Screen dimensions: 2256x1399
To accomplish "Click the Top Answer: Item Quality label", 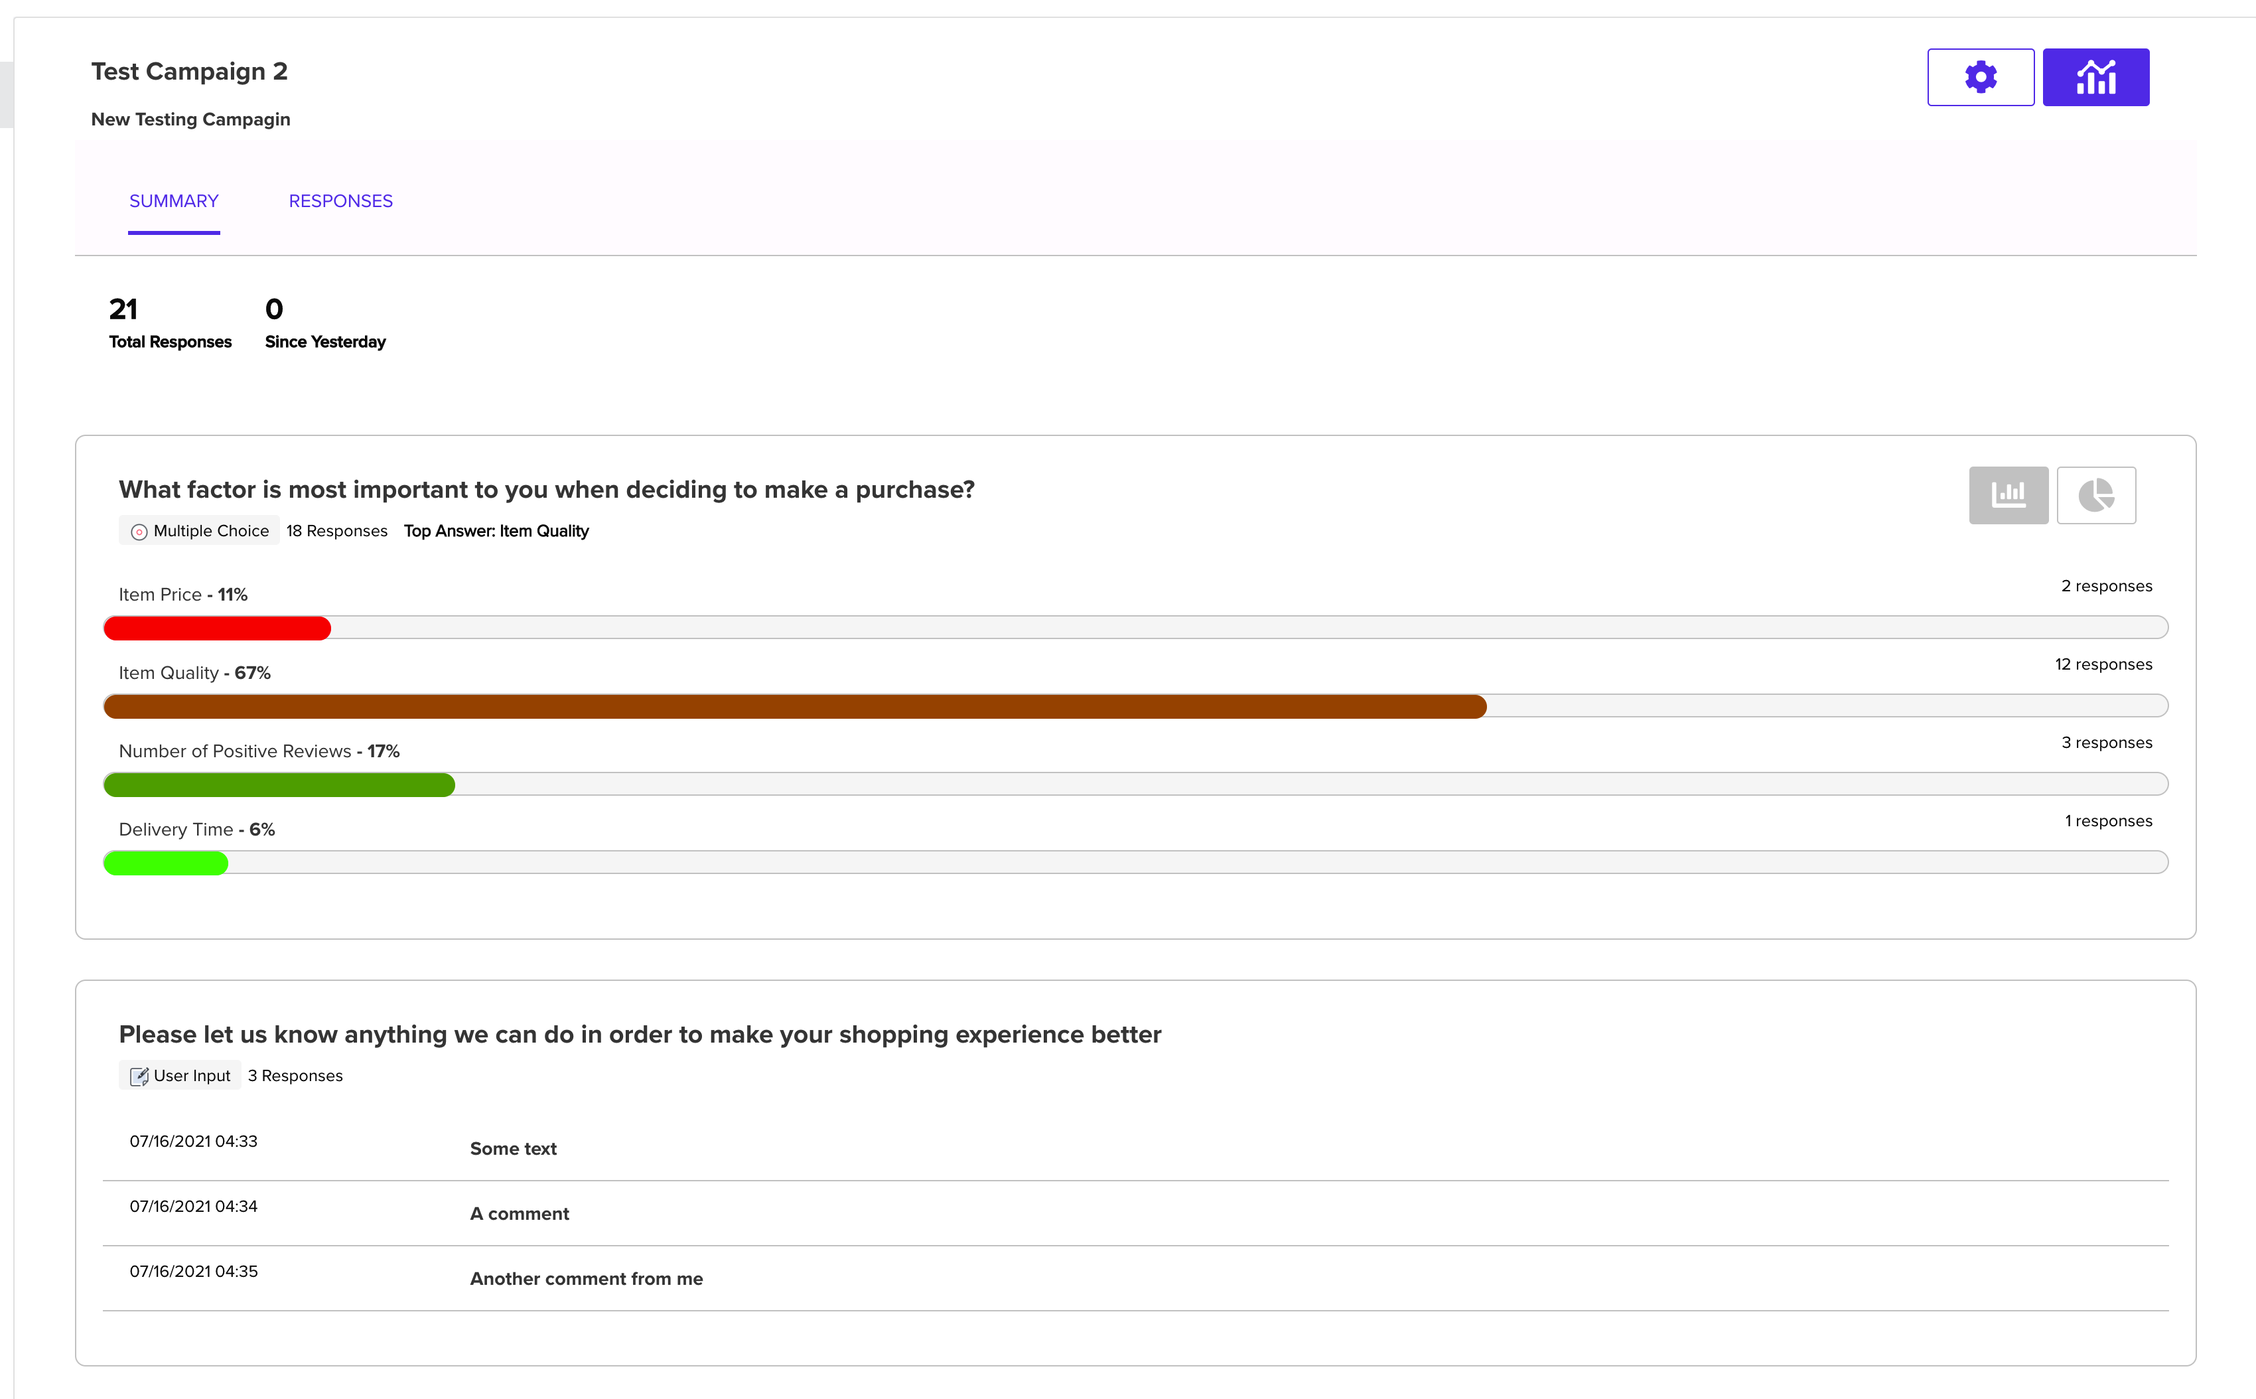I will tap(496, 531).
